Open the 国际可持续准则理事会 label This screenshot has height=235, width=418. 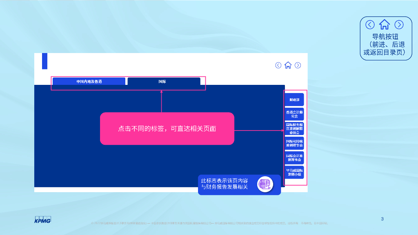(294, 143)
